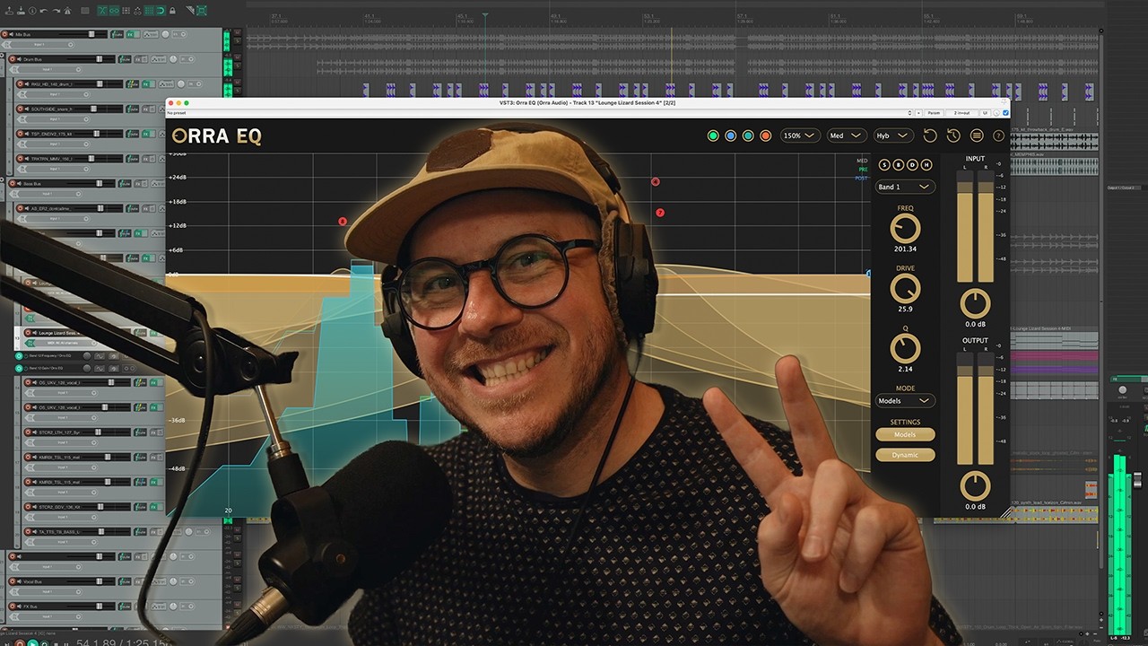Open the Orra EQ menu icon
1148x646 pixels.
point(977,135)
